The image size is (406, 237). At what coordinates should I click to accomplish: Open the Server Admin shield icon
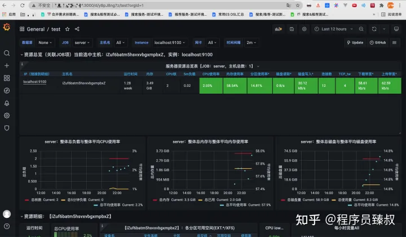(7, 128)
